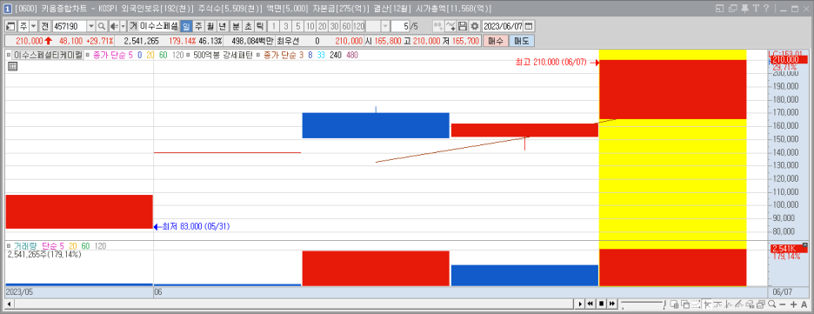Click the 최우선 quote field
Screen dimensions: 814x314
pos(289,41)
